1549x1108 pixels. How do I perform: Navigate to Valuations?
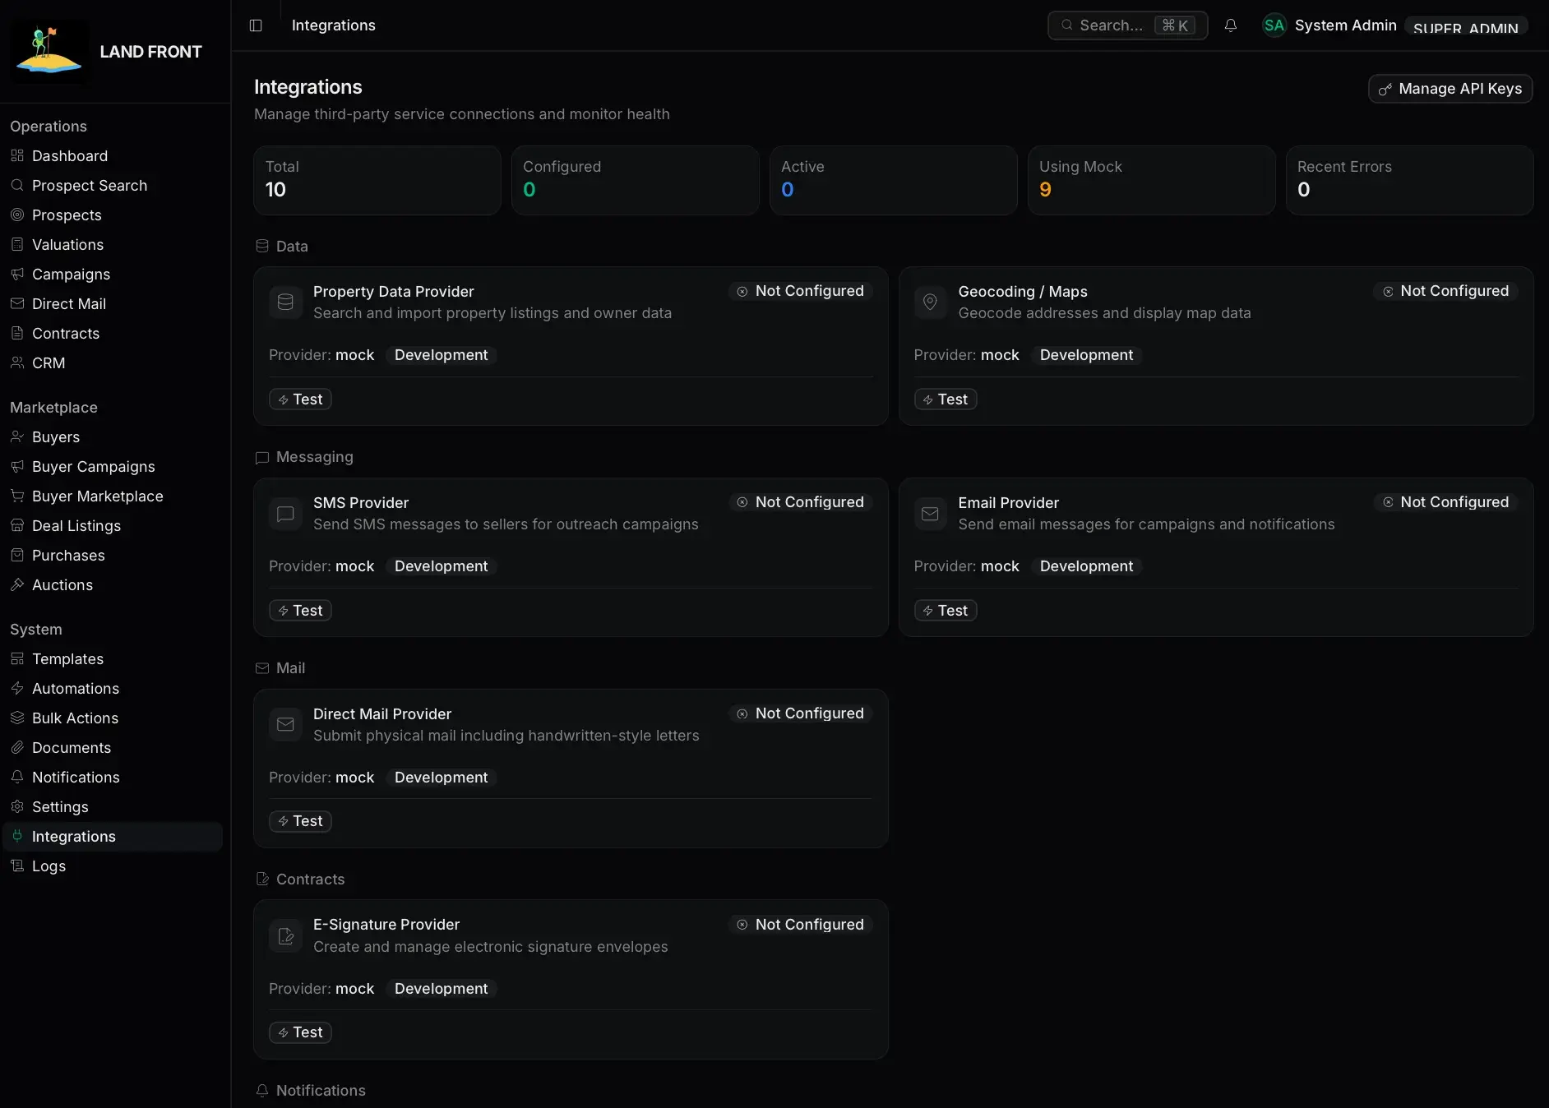coord(113,245)
